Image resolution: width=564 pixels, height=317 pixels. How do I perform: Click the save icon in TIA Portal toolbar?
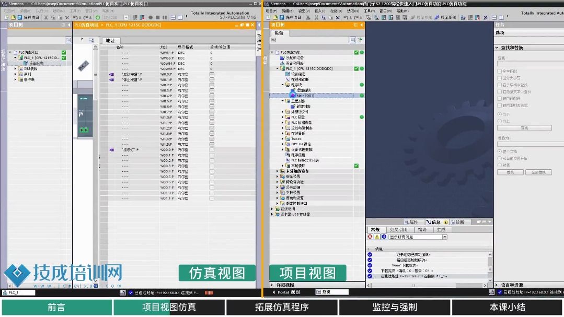[282, 17]
